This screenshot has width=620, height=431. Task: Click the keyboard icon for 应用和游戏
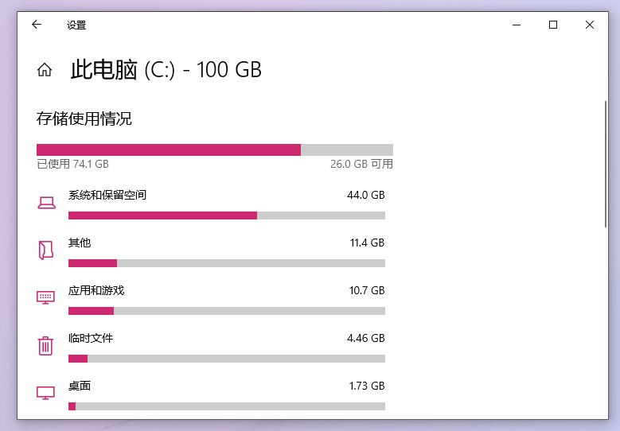[46, 297]
